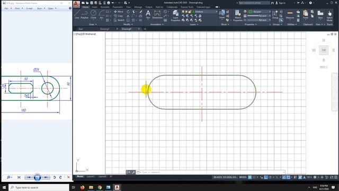Expand the Annotation panel

click(x=157, y=24)
